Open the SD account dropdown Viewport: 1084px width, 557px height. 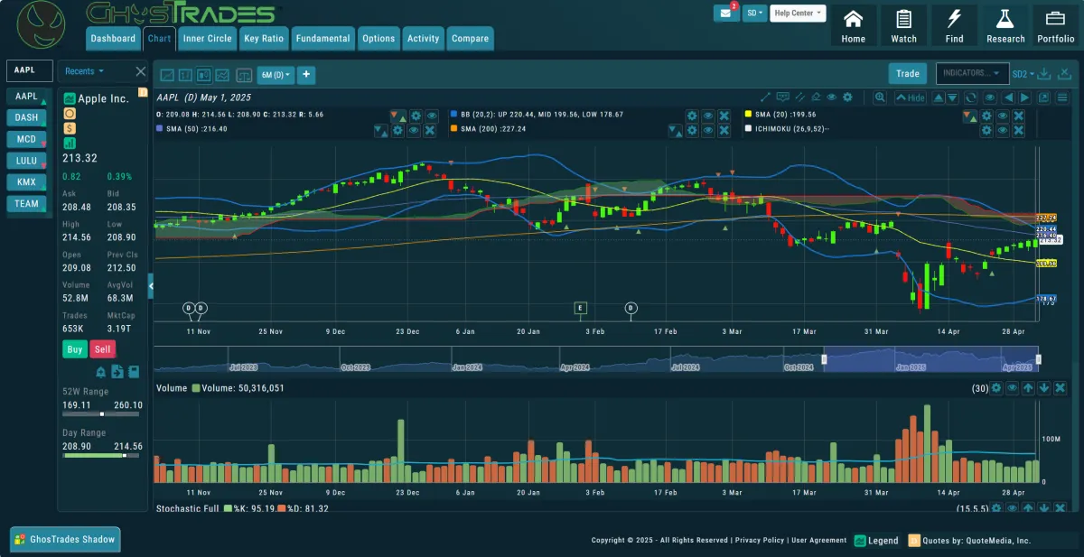click(754, 14)
